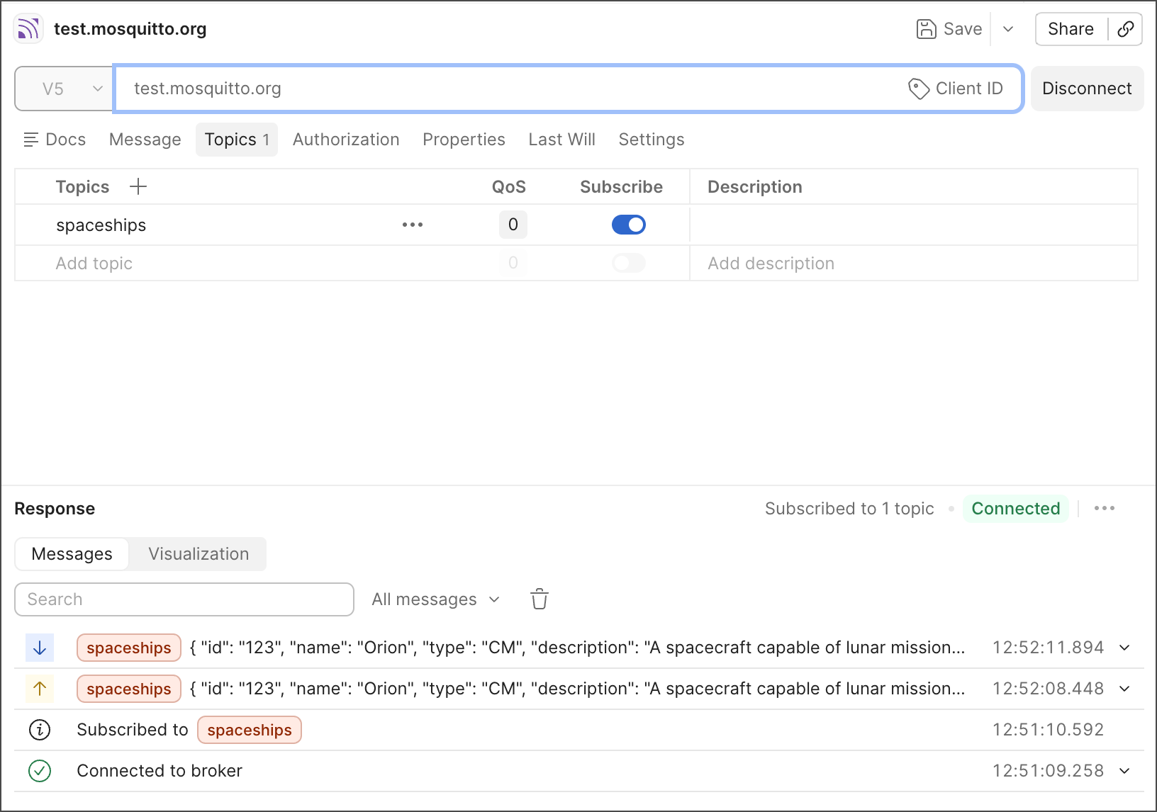Open options via ellipsis next to spaceships topic
Screen dimensions: 1157x812
click(x=413, y=225)
